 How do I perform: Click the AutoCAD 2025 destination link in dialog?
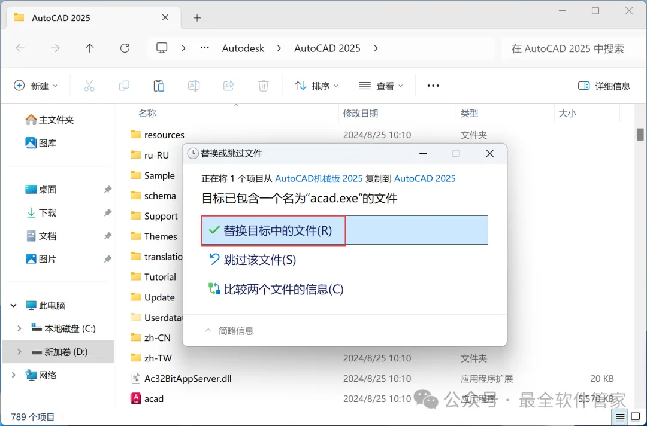pos(425,178)
